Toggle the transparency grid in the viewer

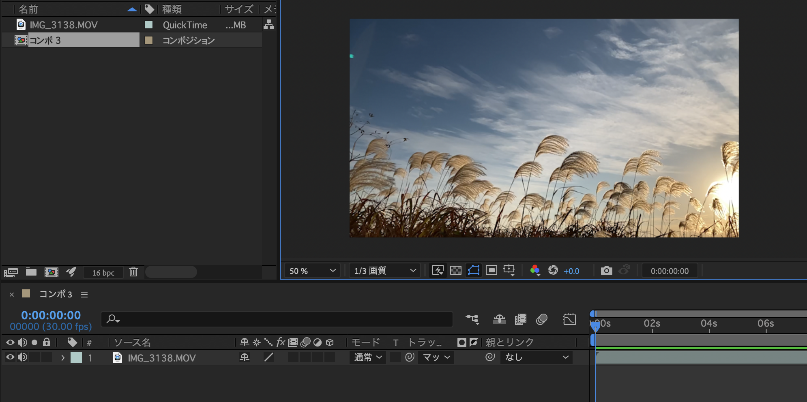coord(456,270)
